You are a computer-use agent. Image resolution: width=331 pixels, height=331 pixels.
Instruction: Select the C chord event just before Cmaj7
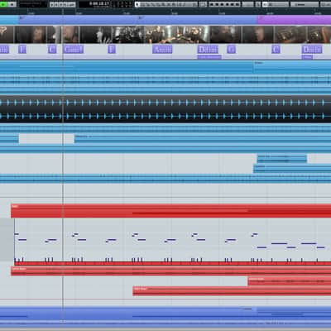[x=52, y=50]
